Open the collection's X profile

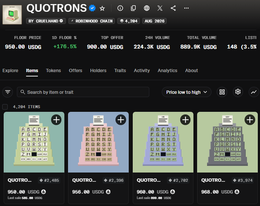[160, 8]
